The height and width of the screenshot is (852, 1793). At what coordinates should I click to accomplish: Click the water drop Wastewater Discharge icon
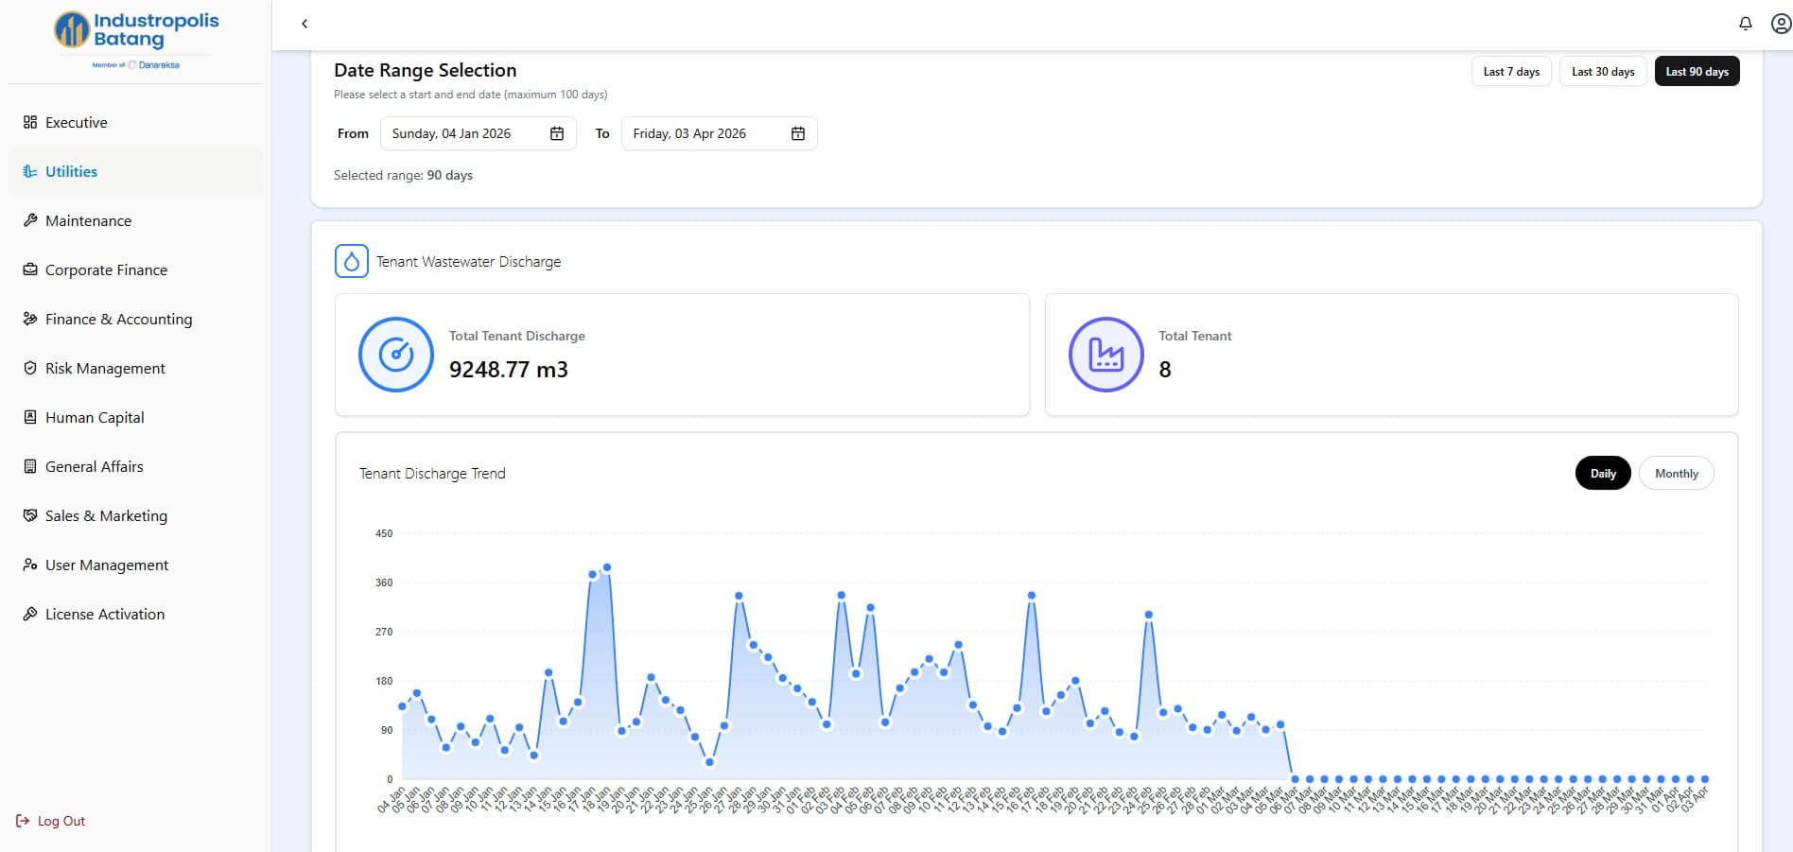coord(352,261)
